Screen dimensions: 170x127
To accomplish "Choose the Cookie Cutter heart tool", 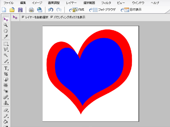I will pyautogui.click(x=6, y=80).
